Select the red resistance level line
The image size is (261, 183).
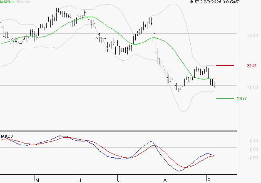pos(225,65)
